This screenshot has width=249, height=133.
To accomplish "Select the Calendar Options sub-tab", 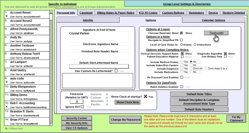I will pos(213,20).
